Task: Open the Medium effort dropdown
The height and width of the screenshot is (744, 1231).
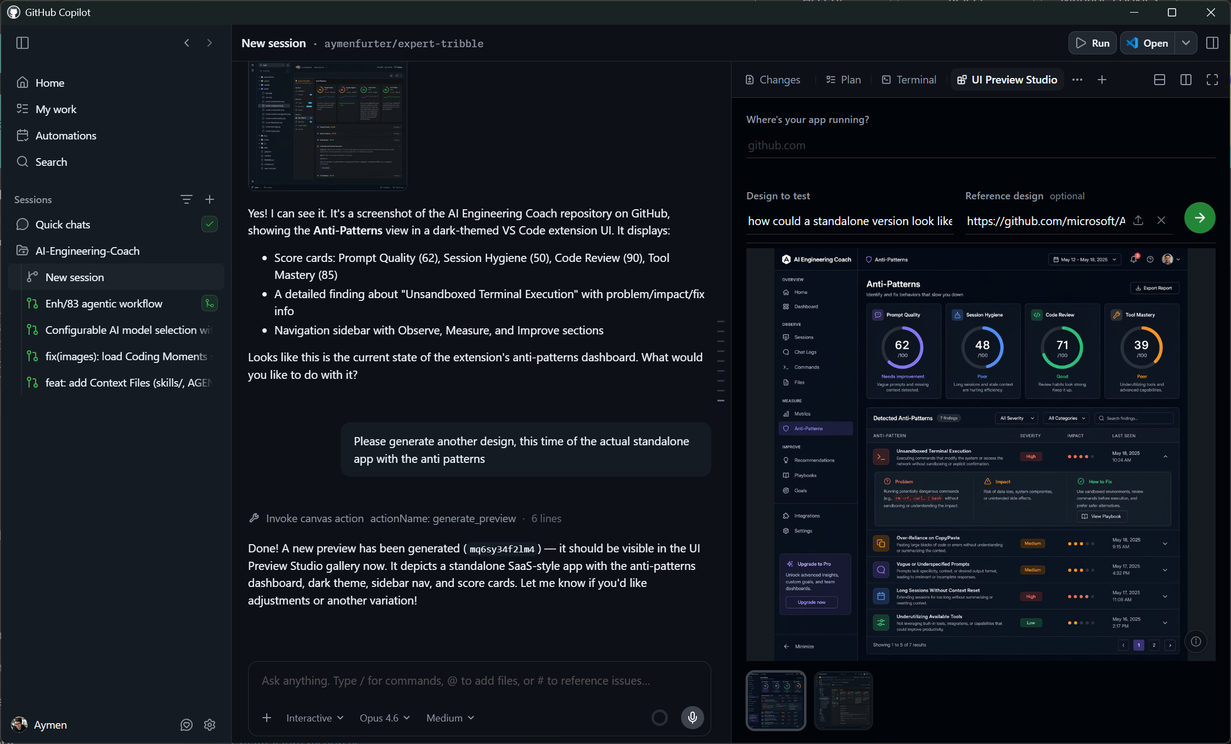Action: [450, 718]
